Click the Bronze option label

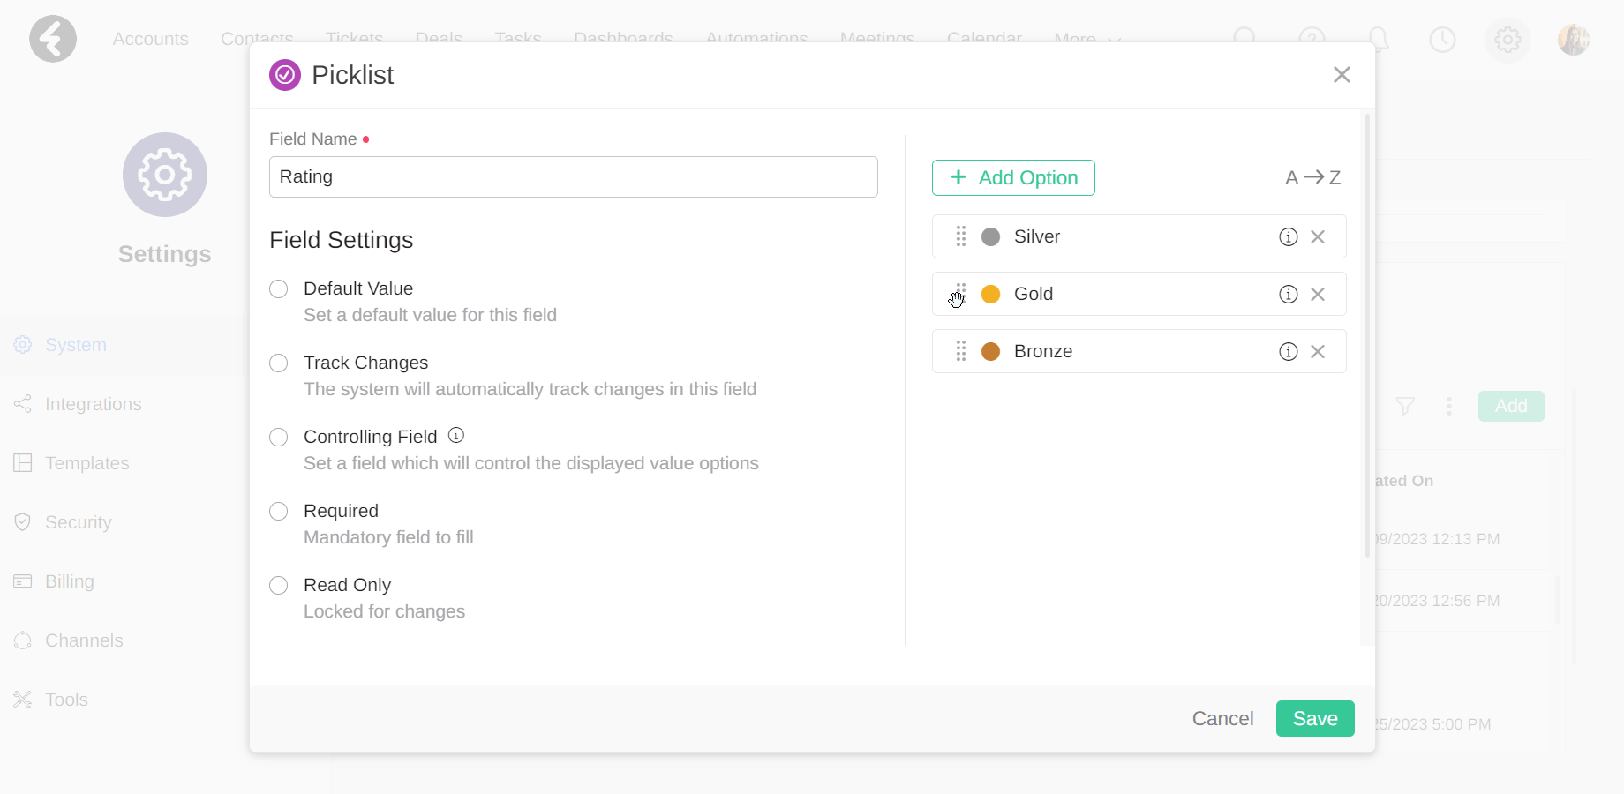[x=1043, y=351]
